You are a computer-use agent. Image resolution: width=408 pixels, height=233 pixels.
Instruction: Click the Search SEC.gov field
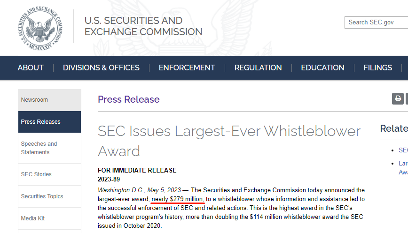376,23
